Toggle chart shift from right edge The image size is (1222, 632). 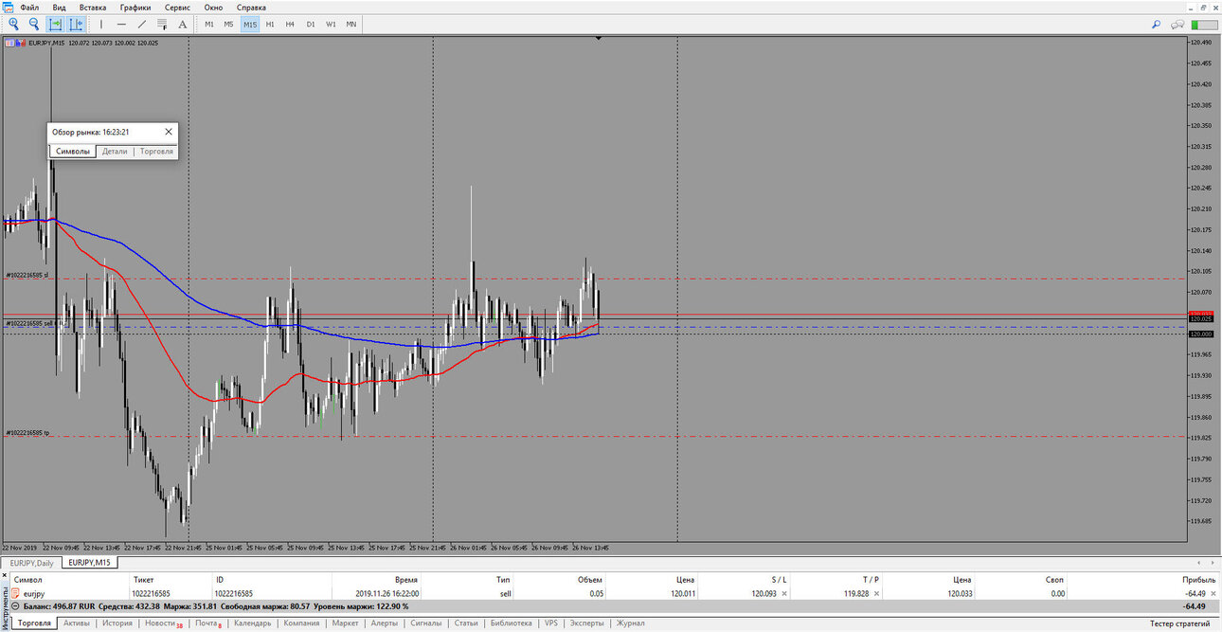point(76,24)
